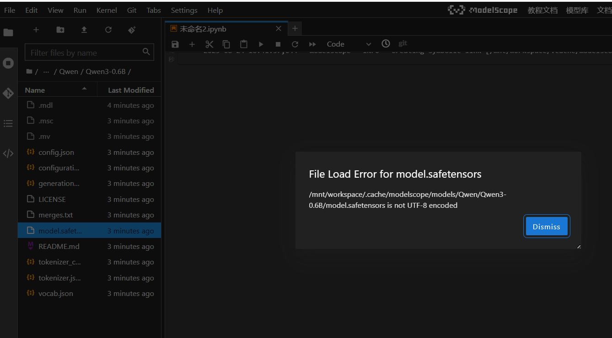This screenshot has height=338, width=612.
Task: Open the View menu
Action: tap(56, 10)
